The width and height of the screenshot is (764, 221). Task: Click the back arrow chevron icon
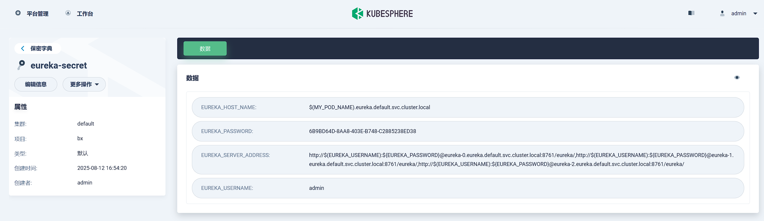click(23, 48)
